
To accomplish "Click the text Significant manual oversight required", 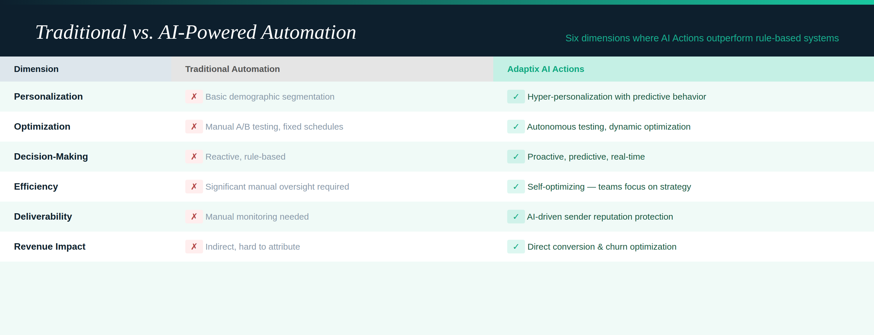I will [277, 187].
